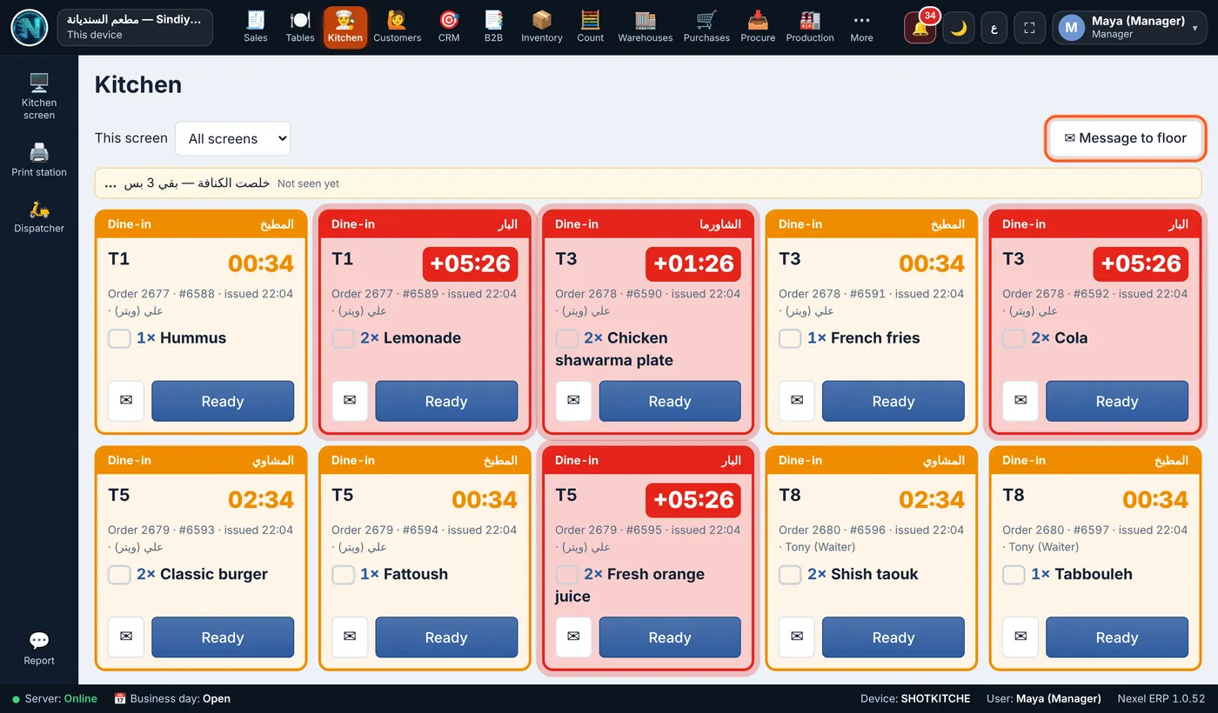This screenshot has height=713, width=1218.
Task: Check the 1× Hummus item checkbox
Action: (119, 338)
